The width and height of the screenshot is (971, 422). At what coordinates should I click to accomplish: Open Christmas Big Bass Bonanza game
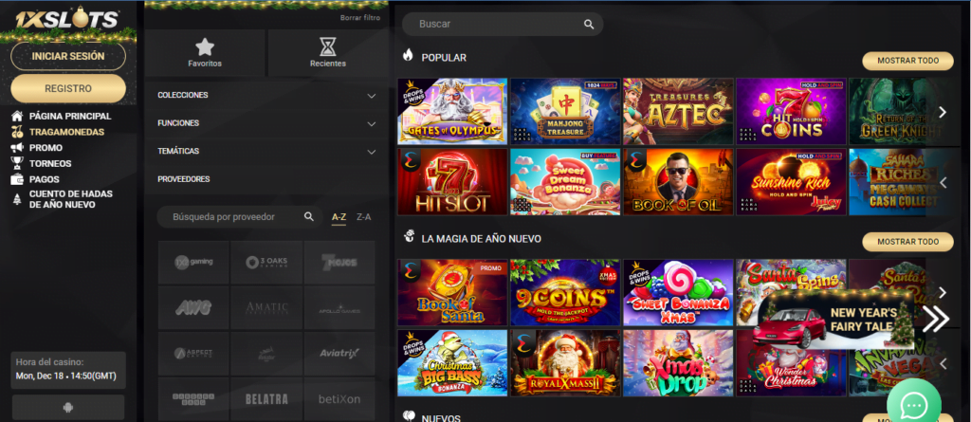452,363
